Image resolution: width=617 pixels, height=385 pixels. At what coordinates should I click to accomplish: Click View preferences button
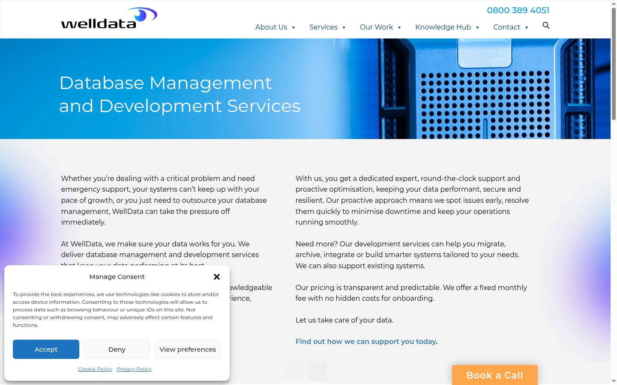188,349
